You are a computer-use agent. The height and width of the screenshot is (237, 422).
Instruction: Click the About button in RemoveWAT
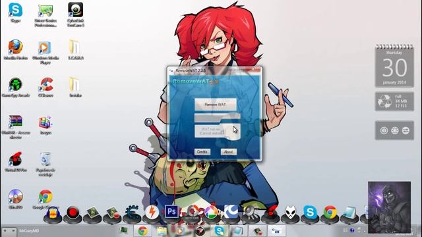pyautogui.click(x=229, y=152)
